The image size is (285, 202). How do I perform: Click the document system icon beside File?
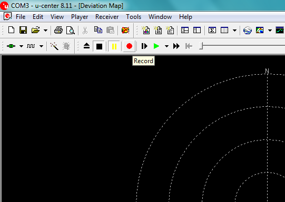click(x=7, y=16)
